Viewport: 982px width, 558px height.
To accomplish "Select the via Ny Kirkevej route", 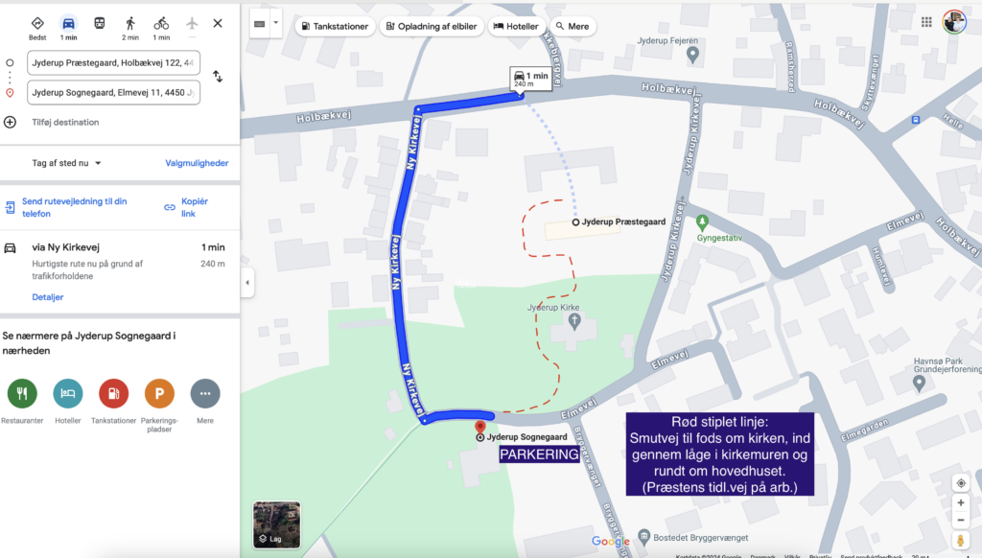I will 119,271.
